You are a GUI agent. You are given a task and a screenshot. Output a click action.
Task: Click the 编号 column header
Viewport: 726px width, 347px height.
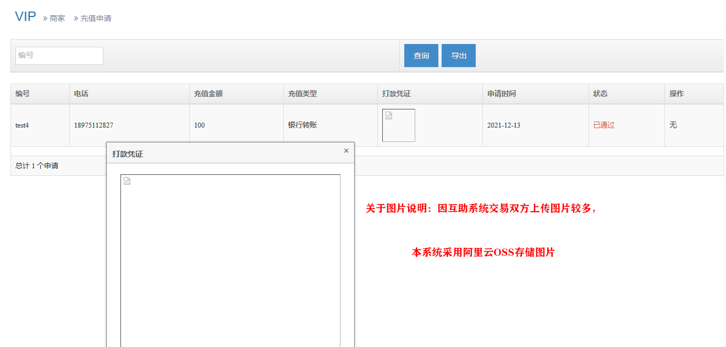[23, 93]
